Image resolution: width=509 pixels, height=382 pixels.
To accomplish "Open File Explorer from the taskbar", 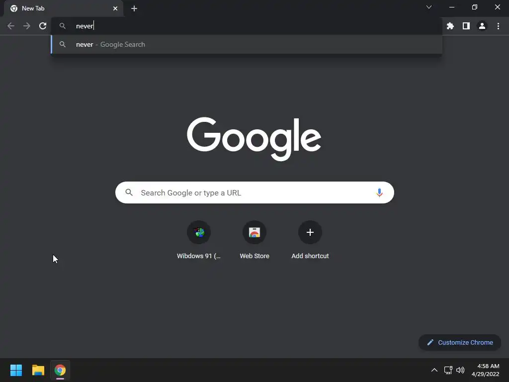I will [38, 370].
